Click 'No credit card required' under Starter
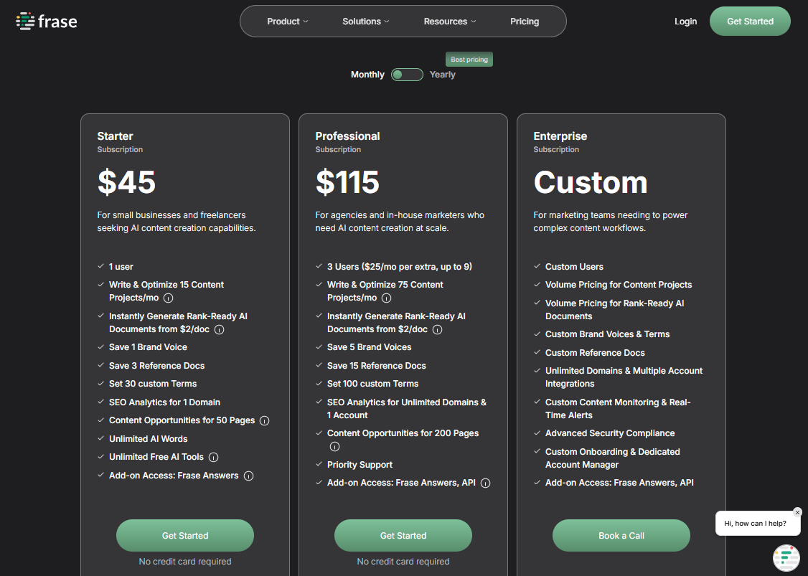 pos(185,562)
